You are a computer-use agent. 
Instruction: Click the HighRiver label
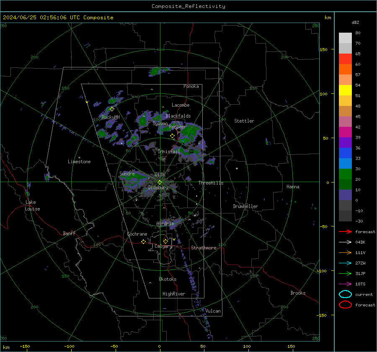(174, 294)
